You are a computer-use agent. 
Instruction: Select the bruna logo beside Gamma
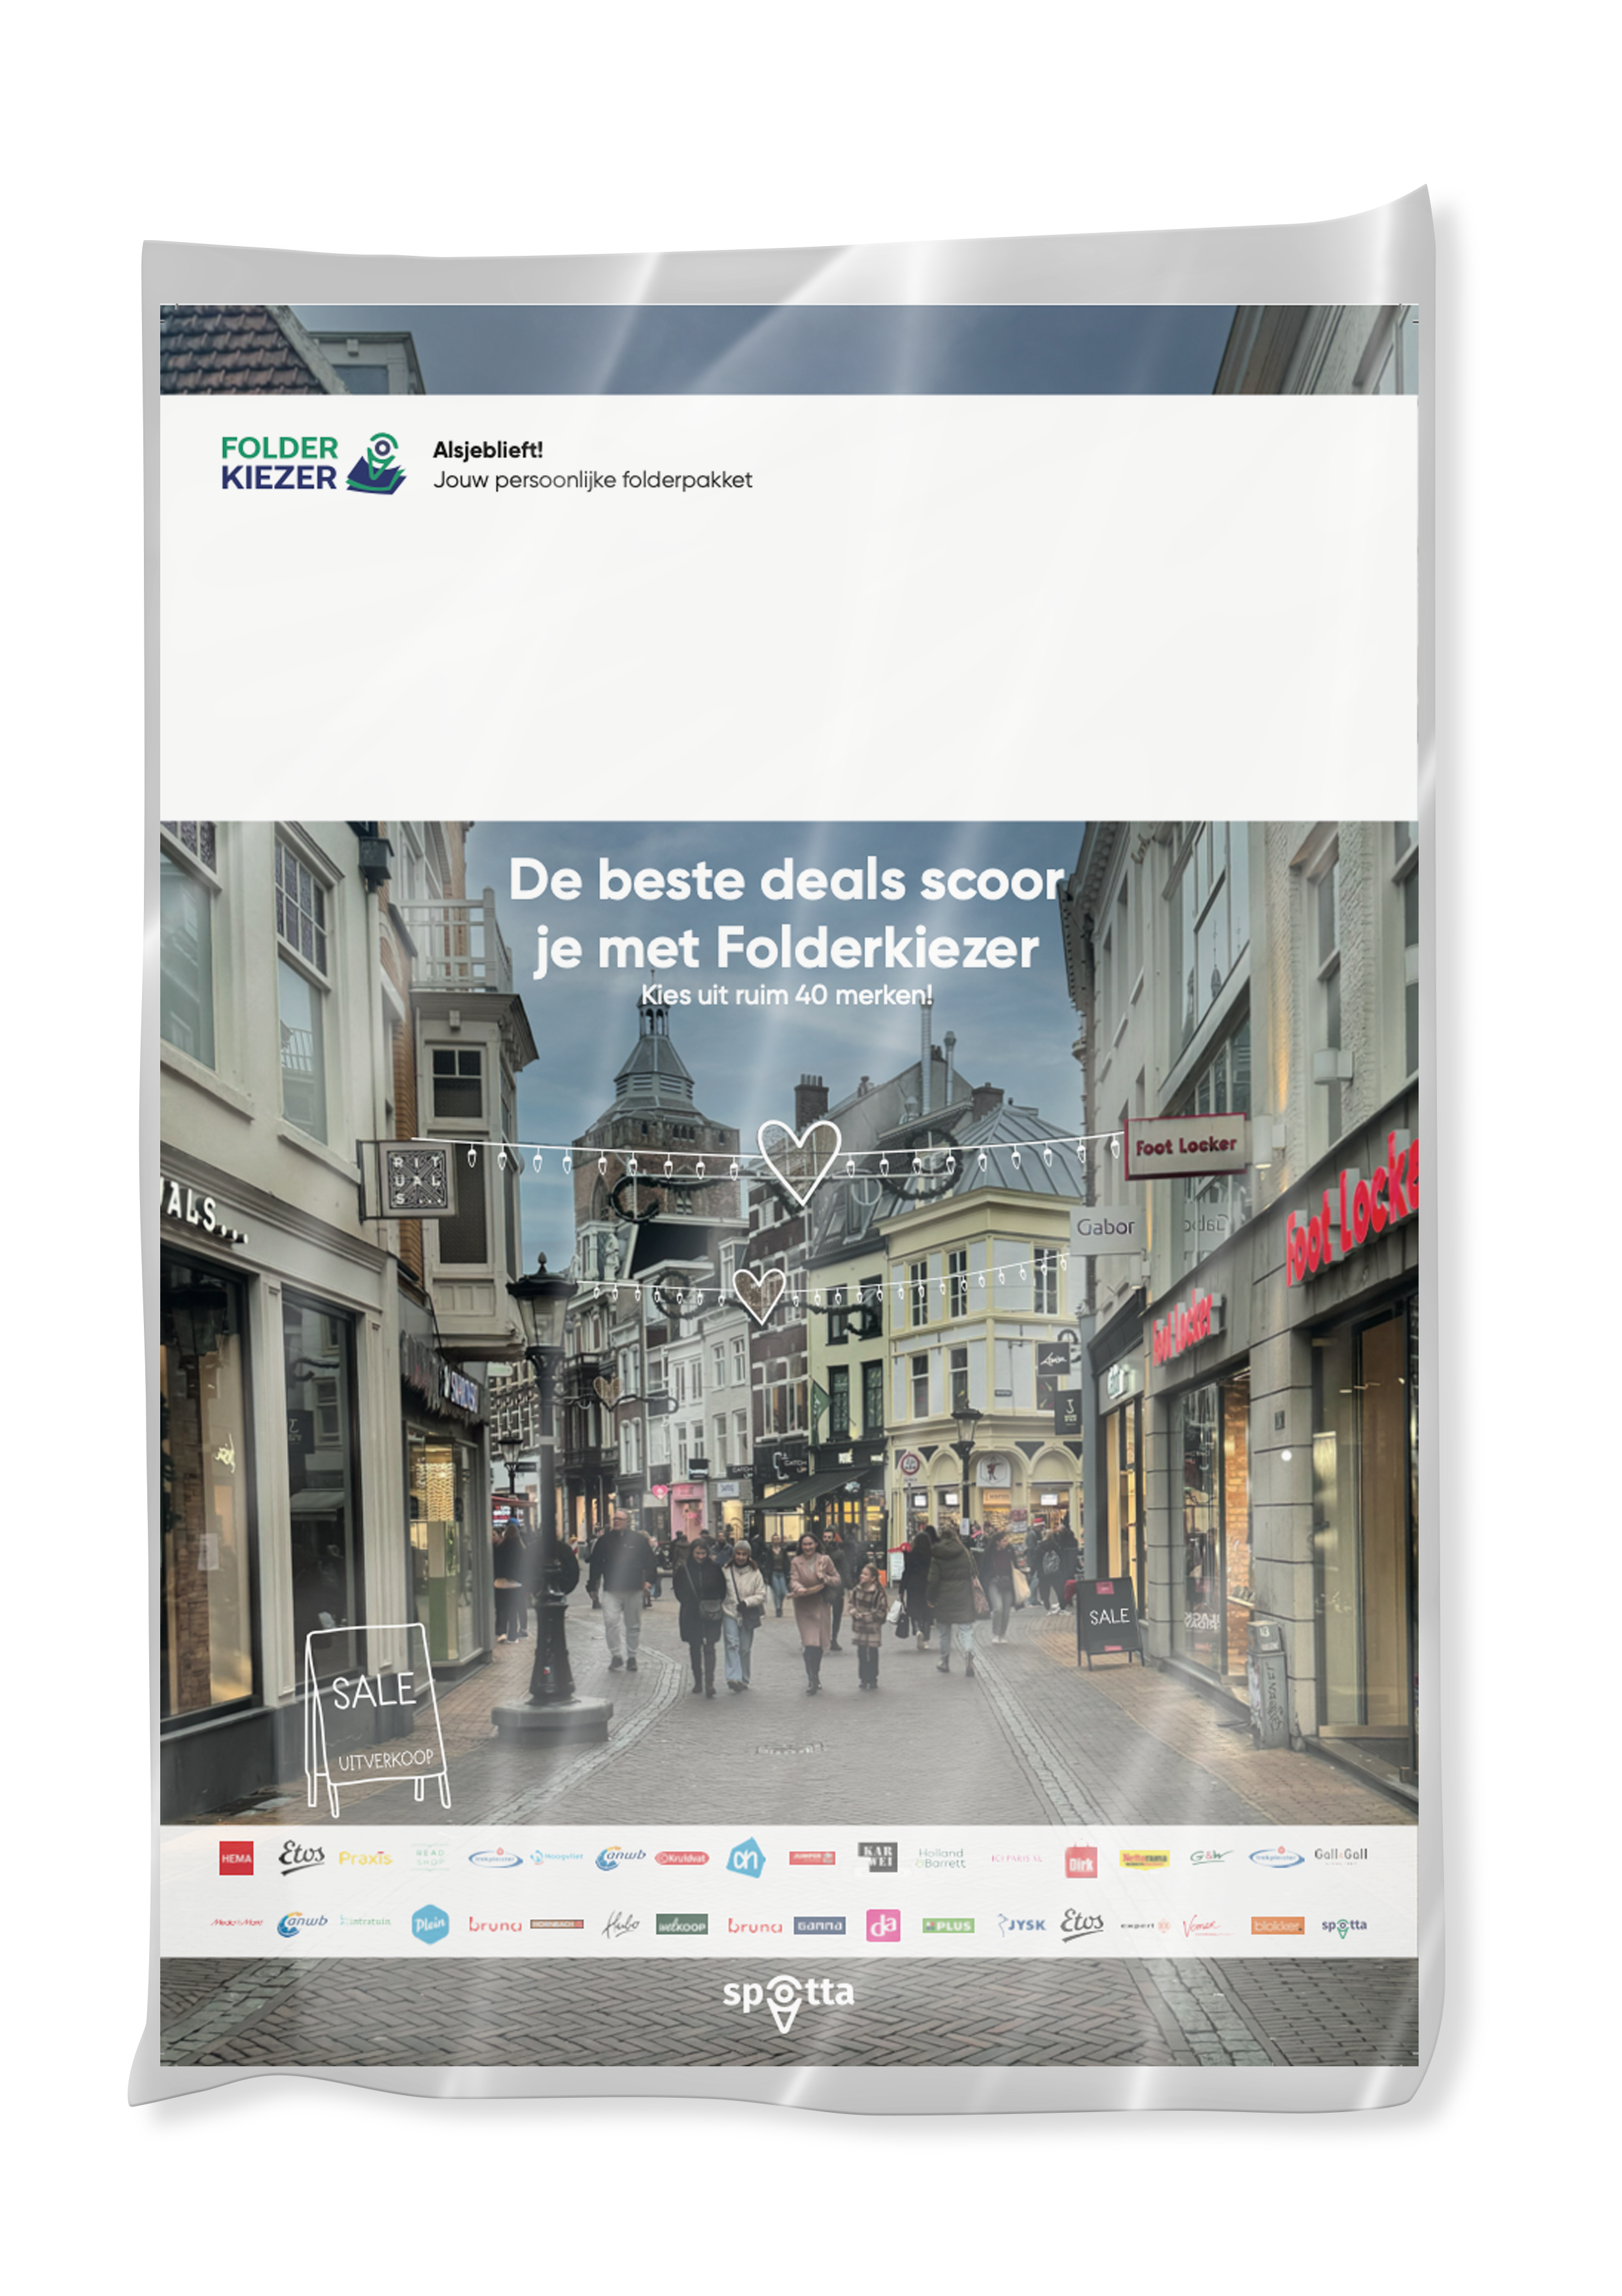(755, 1925)
